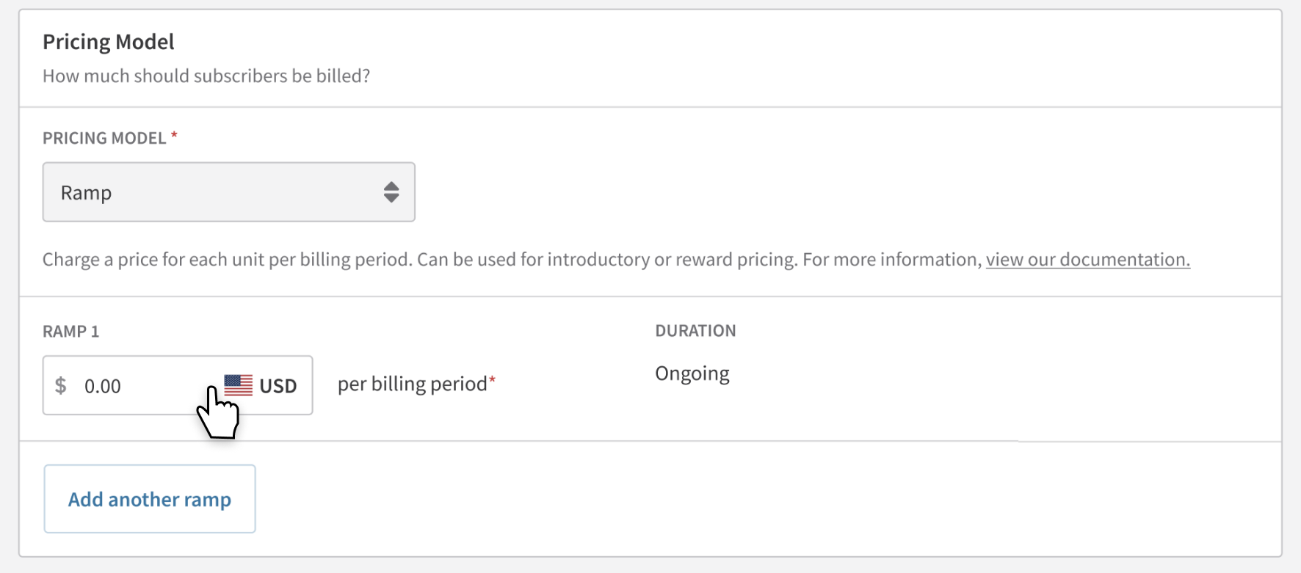Click the Pricing Model section heading
Viewport: 1301px width, 573px height.
pyautogui.click(x=109, y=42)
